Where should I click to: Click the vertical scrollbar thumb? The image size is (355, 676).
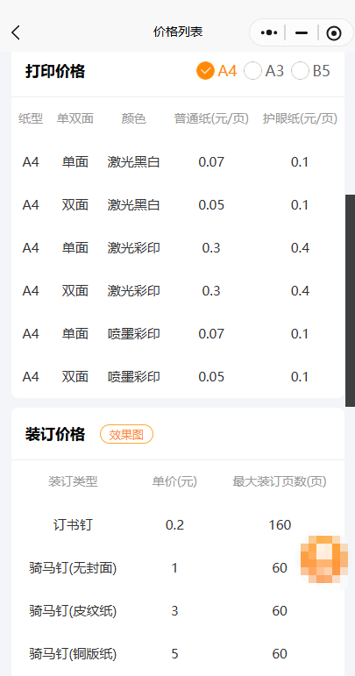coord(350,300)
